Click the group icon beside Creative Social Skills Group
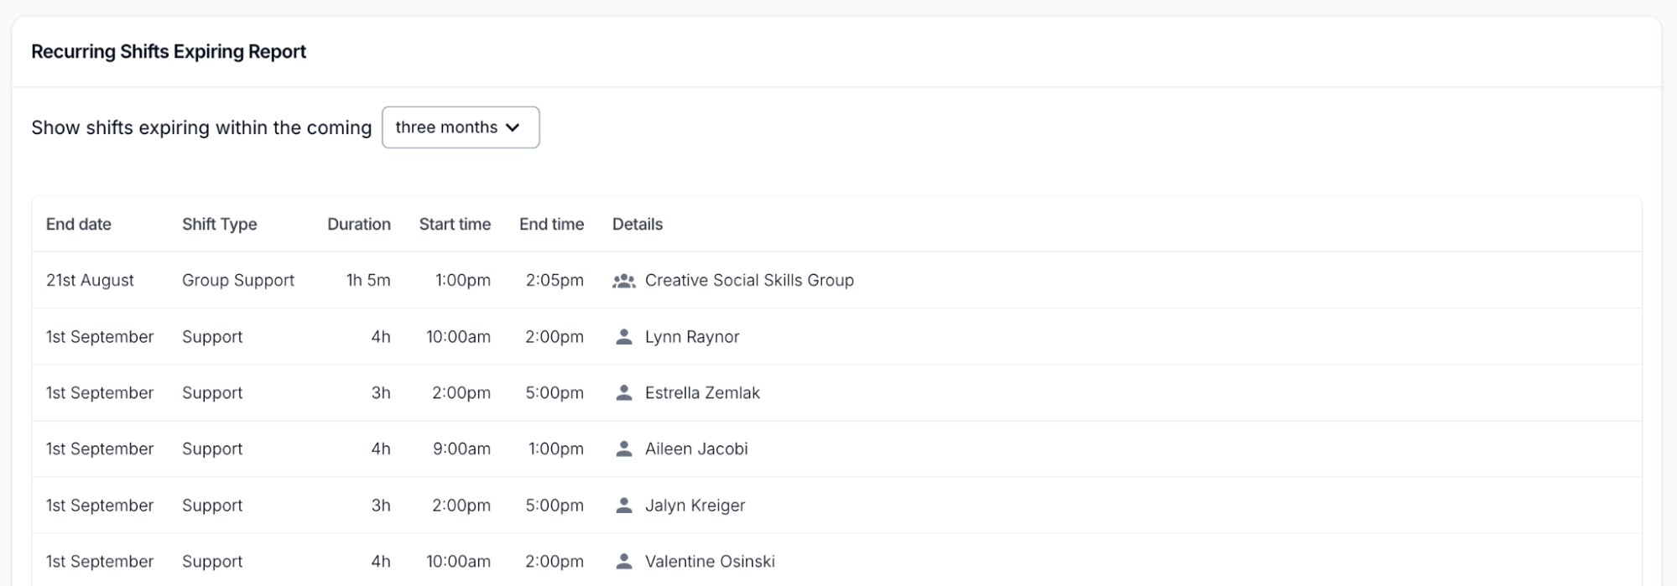Screen dimensions: 1677x586 coord(623,281)
